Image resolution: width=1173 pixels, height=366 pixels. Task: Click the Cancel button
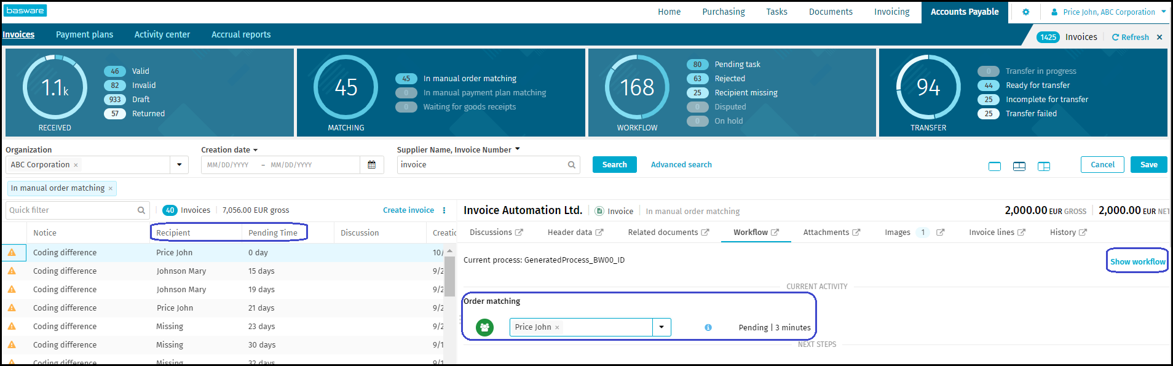1102,165
